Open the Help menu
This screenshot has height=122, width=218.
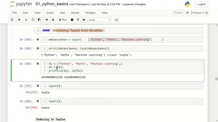(x=105, y=13)
